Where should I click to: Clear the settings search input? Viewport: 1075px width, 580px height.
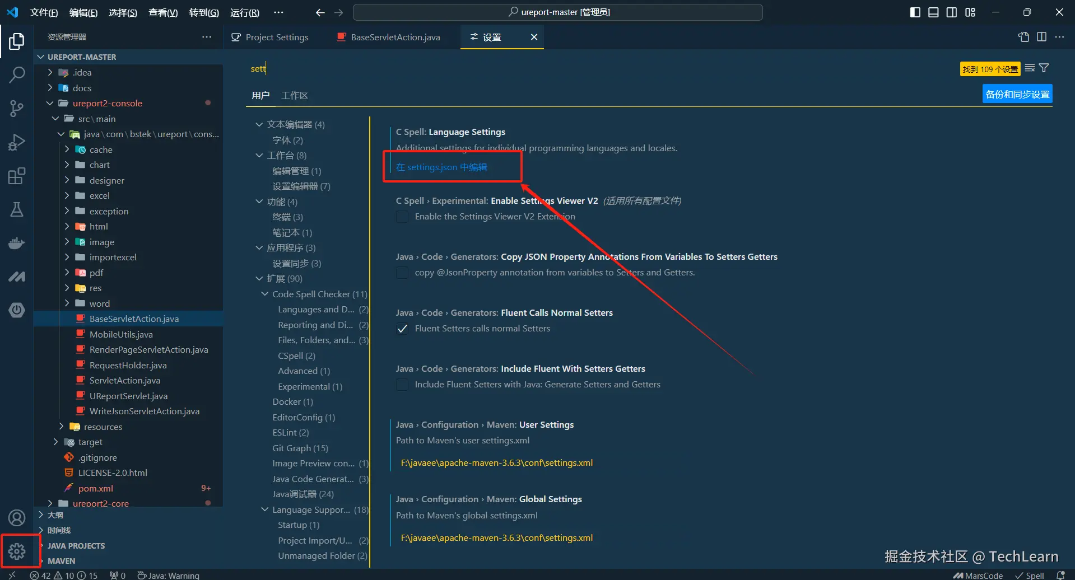[1030, 68]
